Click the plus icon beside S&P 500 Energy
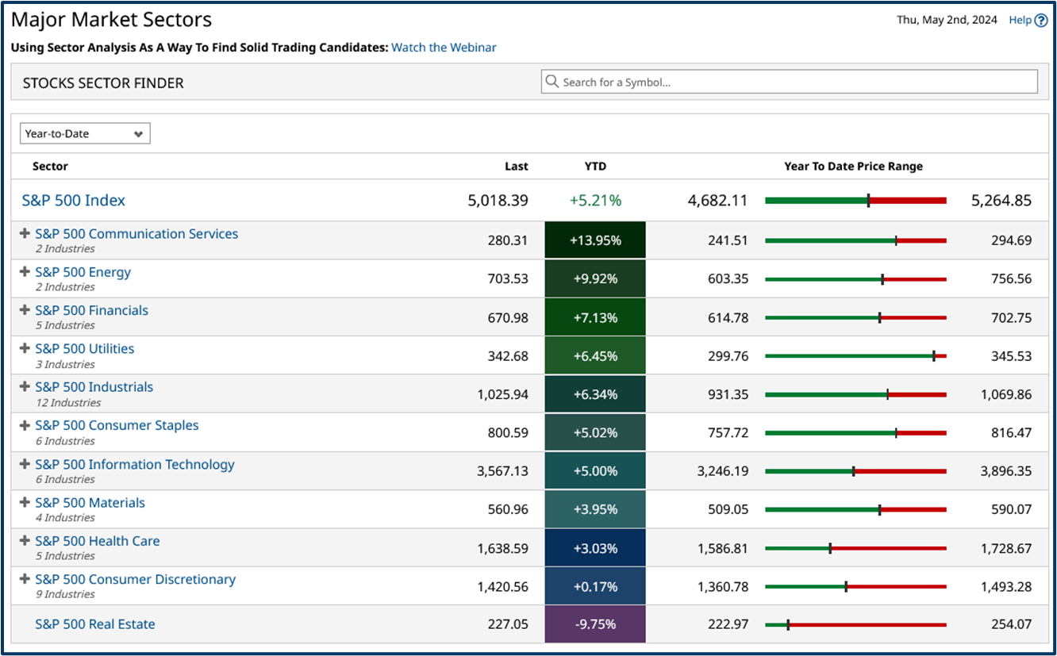Viewport: 1057px width, 656px height. (23, 270)
